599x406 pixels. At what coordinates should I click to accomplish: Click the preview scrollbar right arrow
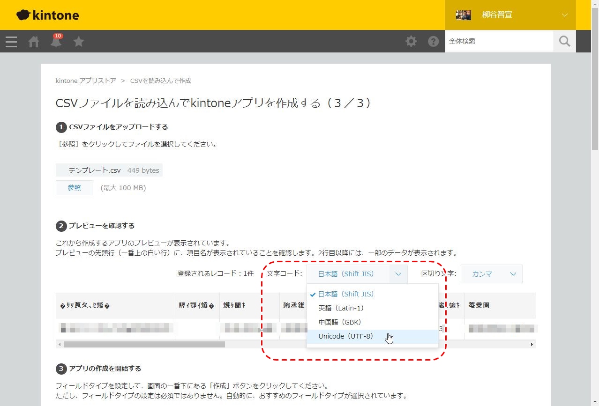coord(532,344)
